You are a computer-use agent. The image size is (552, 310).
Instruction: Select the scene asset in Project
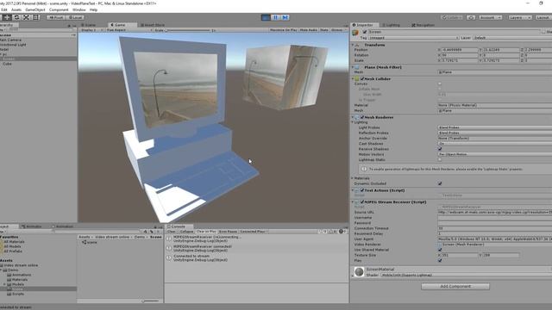[x=90, y=242]
